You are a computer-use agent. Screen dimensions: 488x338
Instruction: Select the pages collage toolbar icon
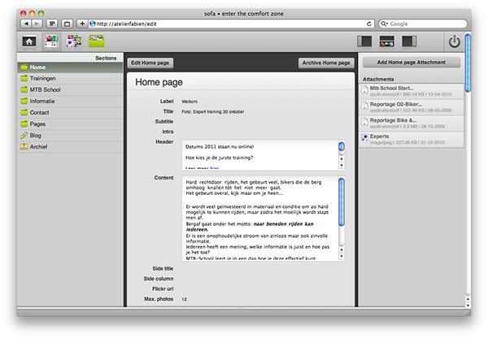point(51,41)
